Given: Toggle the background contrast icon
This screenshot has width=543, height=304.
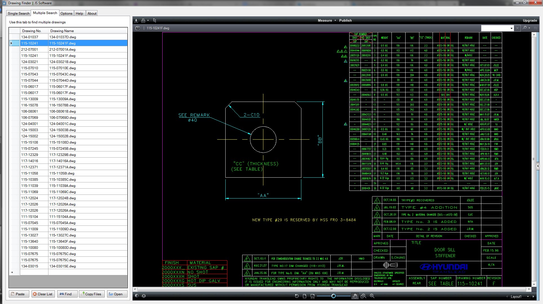Looking at the screenshot, I should pos(137,296).
